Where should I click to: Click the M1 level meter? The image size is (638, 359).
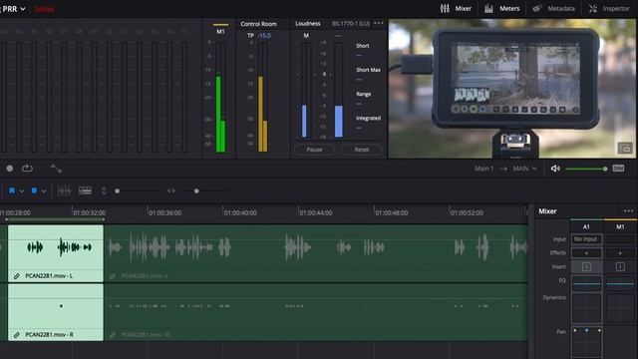click(x=220, y=97)
